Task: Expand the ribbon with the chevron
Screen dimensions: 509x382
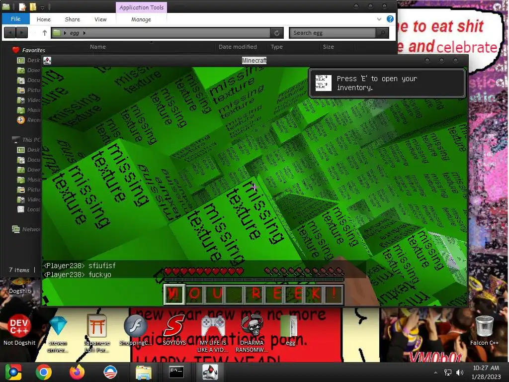Action: (379, 19)
